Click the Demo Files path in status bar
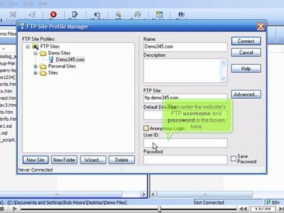Screen dimensions: 284x213 click(x=67, y=202)
